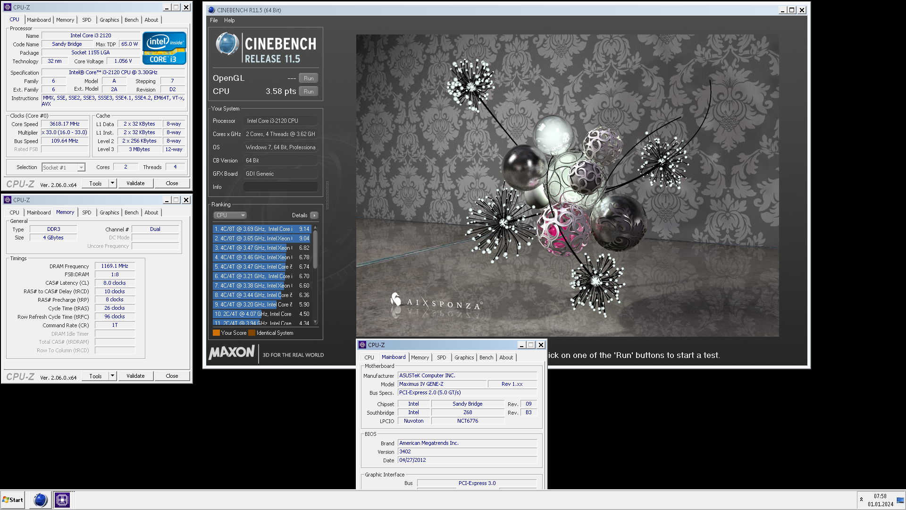Click CPU-Z title icon in Memory window
The image size is (906, 510).
click(x=8, y=200)
